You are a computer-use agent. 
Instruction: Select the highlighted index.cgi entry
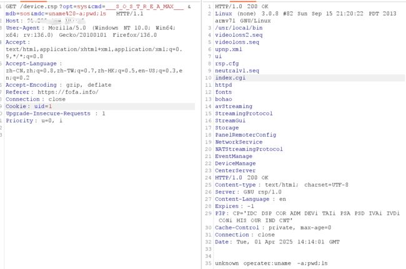pyautogui.click(x=309, y=78)
